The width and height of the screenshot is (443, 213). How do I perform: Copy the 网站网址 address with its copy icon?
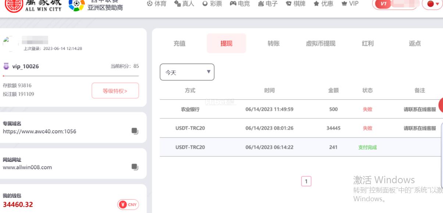(135, 167)
